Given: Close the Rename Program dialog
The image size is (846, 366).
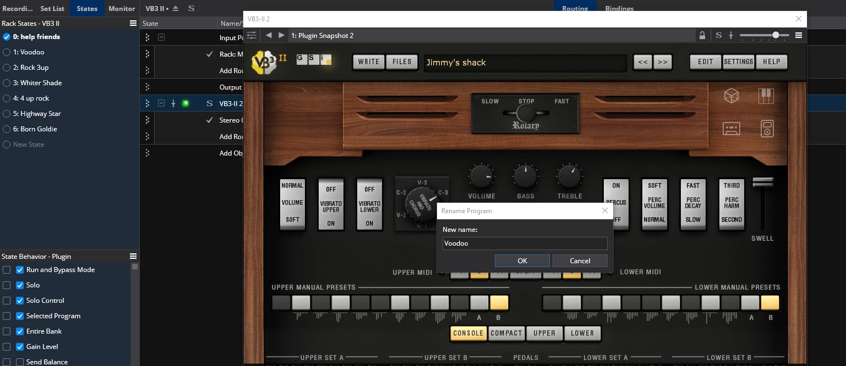Looking at the screenshot, I should click(605, 210).
